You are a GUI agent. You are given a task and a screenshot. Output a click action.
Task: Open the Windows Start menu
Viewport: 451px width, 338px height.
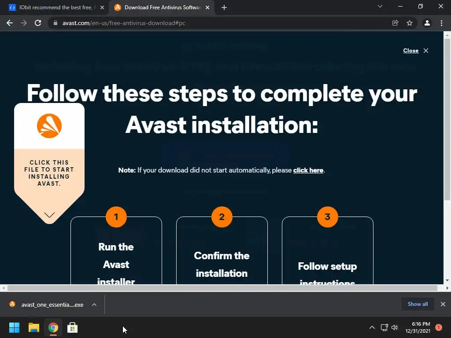pos(14,327)
